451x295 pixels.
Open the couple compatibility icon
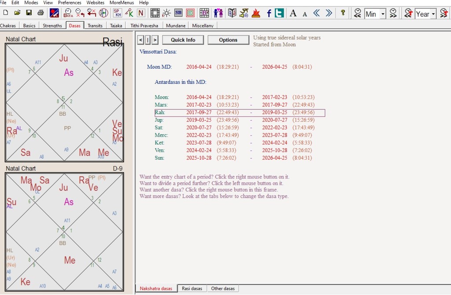[x=218, y=13]
